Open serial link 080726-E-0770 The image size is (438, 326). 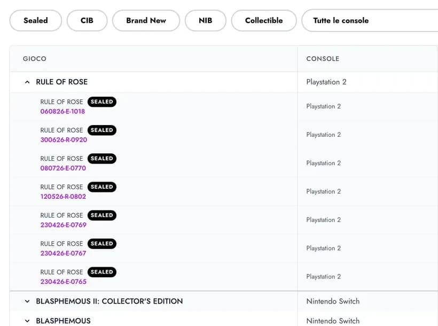pyautogui.click(x=63, y=168)
